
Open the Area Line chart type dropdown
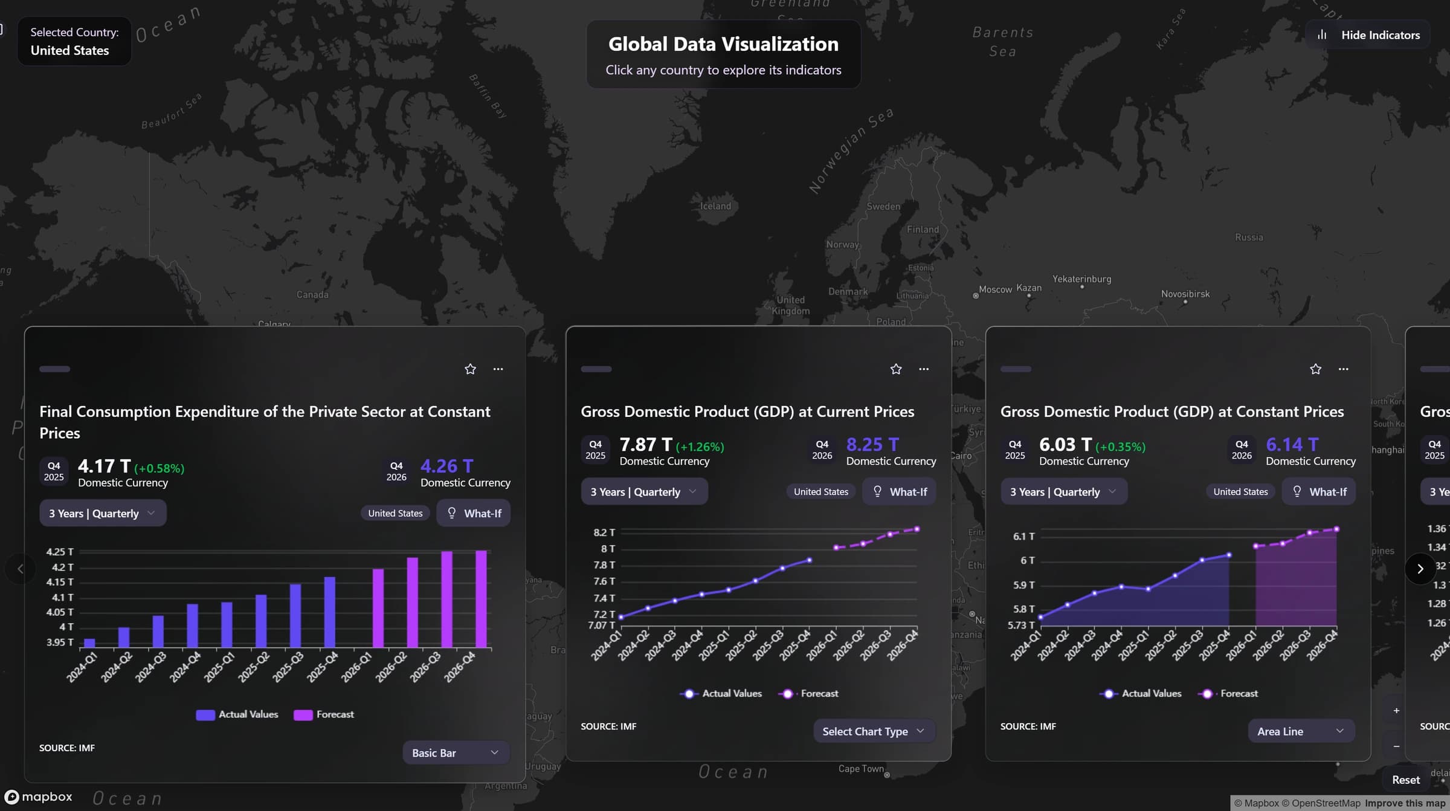(x=1301, y=731)
